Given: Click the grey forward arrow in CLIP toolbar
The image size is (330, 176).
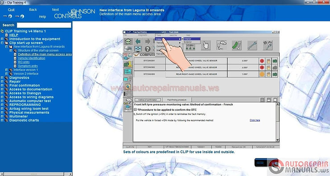Looking at the screenshot, I should click(x=148, y=41).
